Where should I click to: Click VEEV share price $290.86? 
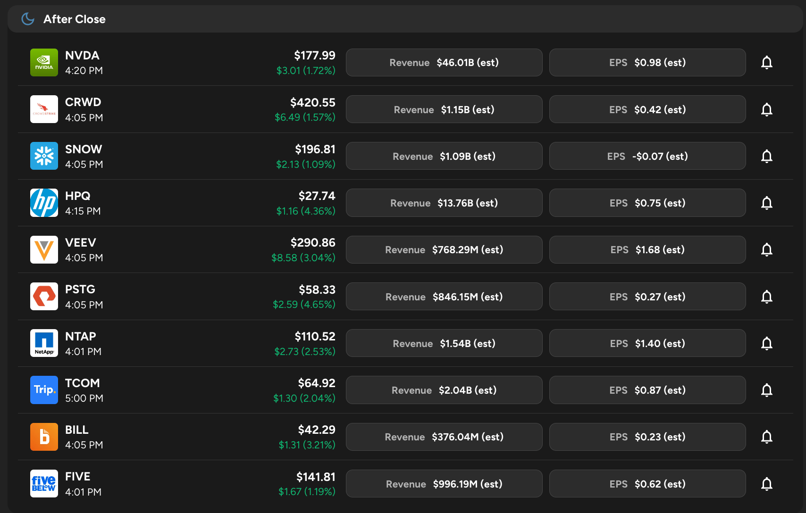pos(313,242)
